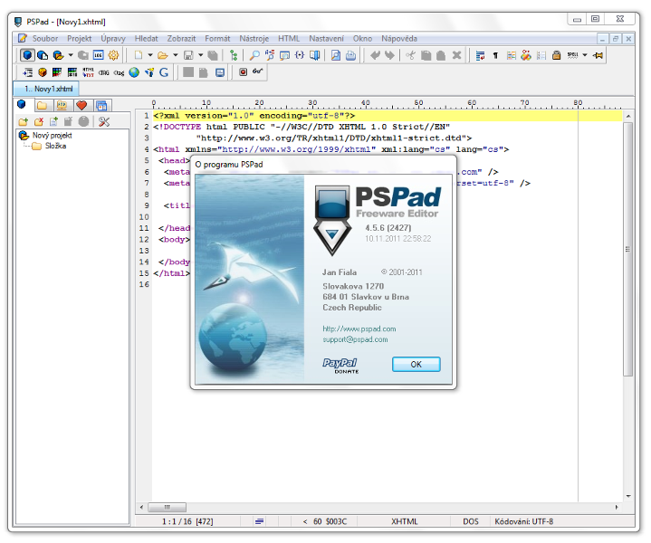Toggle word wrap toolbar button

[x=481, y=55]
